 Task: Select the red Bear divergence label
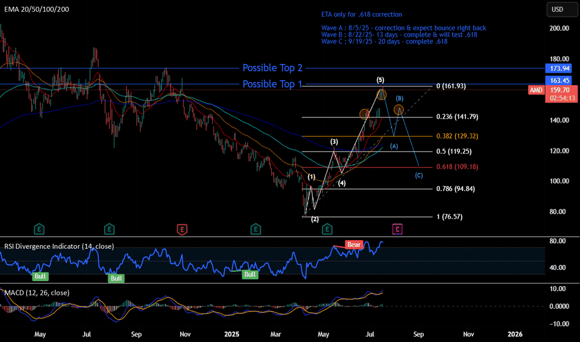click(353, 244)
